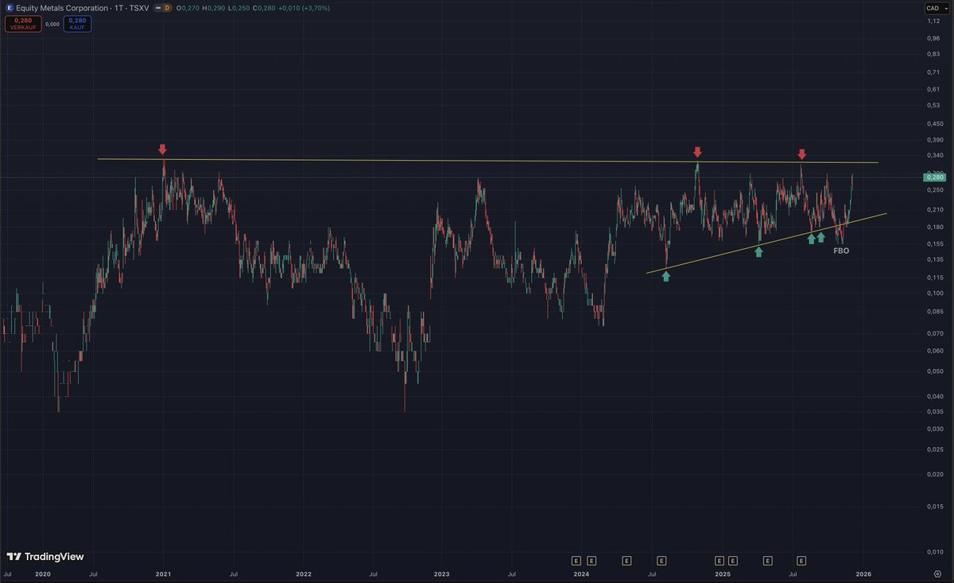Click the red Verkauf 0,280 sell button

pyautogui.click(x=22, y=24)
